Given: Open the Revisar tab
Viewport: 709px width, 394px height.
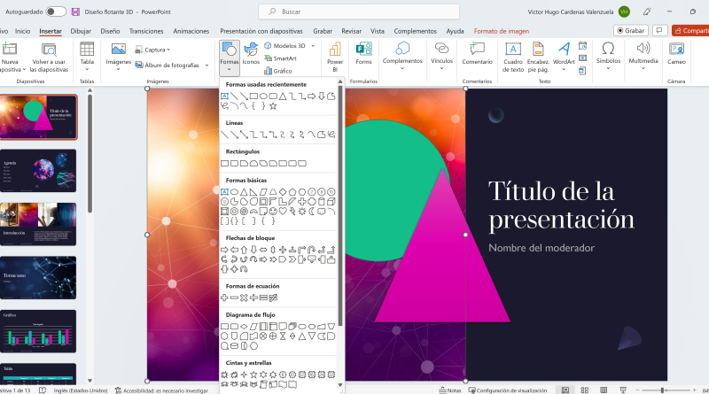Looking at the screenshot, I should (x=351, y=31).
